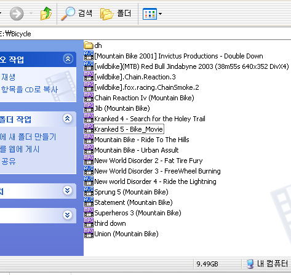291x275 pixels.
Task: Select fox.racing.ChainSmoke.2 MPG icon
Action: (x=89, y=87)
